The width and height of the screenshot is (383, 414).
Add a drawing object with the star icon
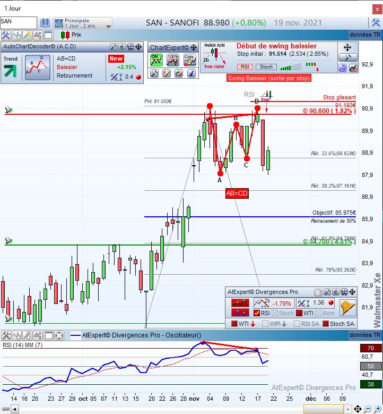click(27, 35)
